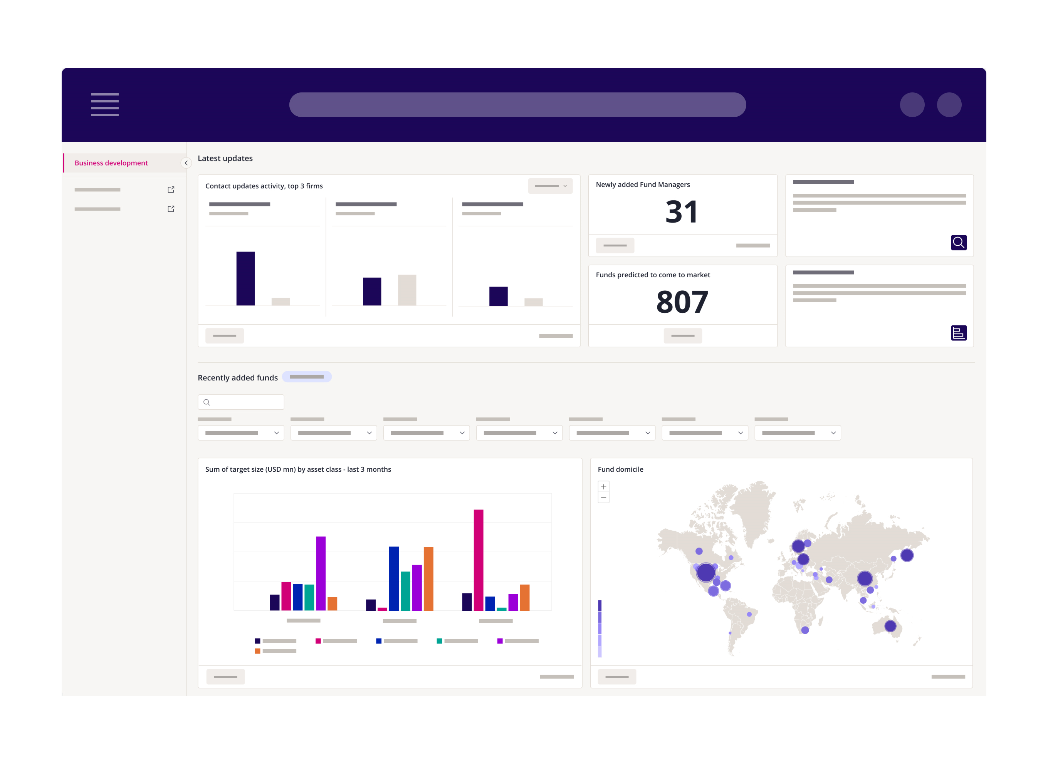
Task: Click the badge next to Recently added funds heading
Action: (x=307, y=377)
